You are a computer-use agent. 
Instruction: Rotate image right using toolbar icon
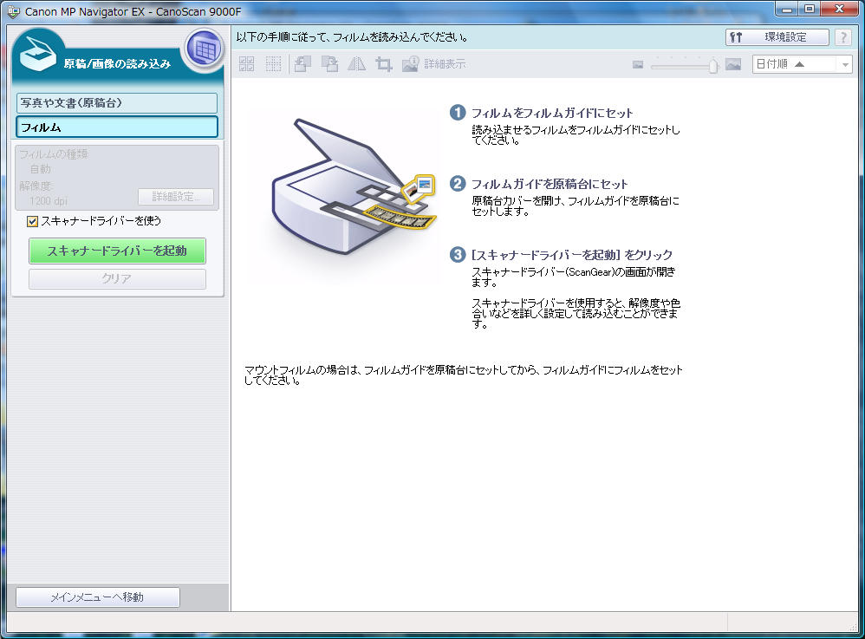point(330,64)
